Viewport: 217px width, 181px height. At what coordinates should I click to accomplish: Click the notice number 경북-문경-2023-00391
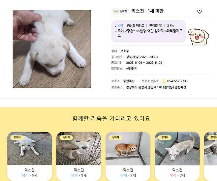tap(142, 57)
